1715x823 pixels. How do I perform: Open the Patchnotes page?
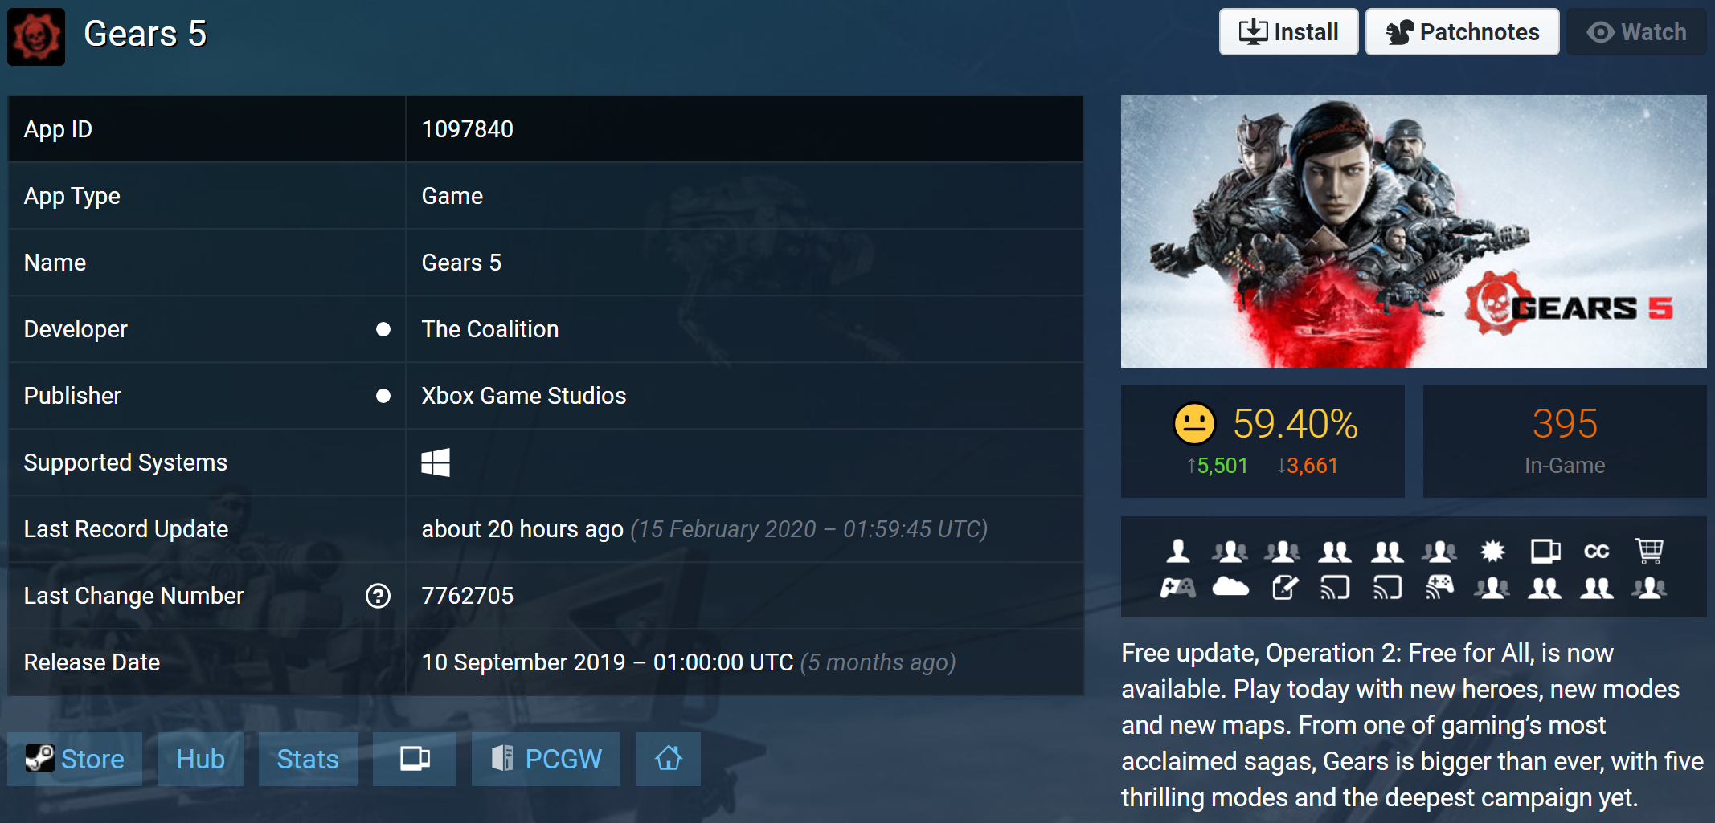click(x=1462, y=32)
